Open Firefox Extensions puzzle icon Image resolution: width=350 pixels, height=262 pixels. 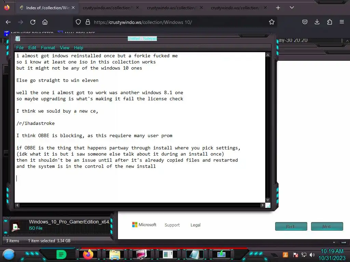329,22
